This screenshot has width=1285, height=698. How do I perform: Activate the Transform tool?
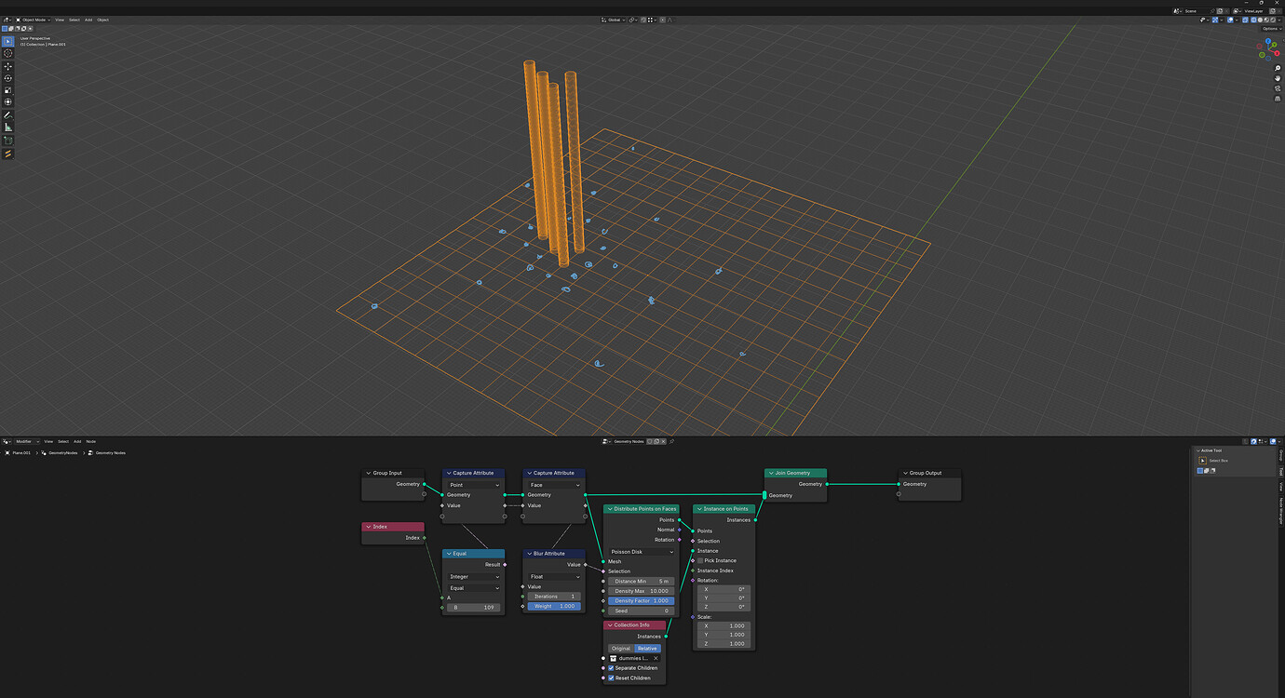pyautogui.click(x=8, y=102)
